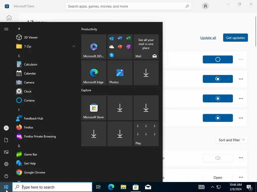This screenshot has width=257, height=192.
Task: Open the Play folder tile
Action: [x=146, y=134]
